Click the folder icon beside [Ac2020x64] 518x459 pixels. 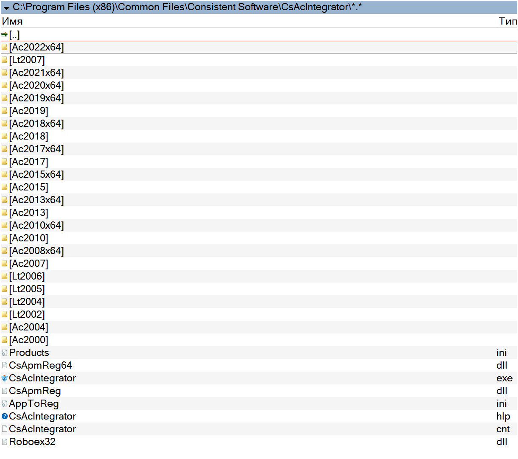(5, 85)
